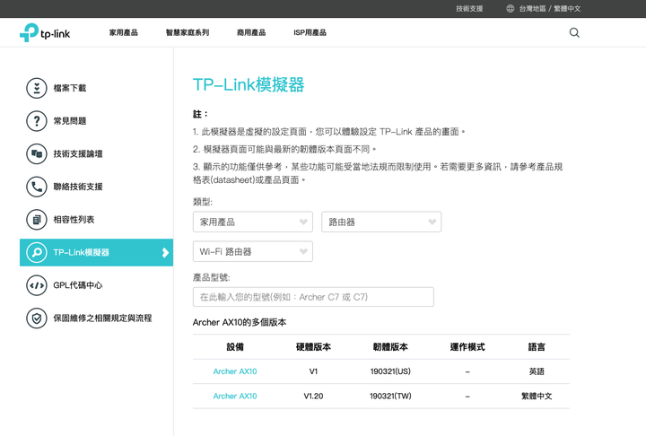Click language cell 繁體中文 in the table

(x=537, y=396)
